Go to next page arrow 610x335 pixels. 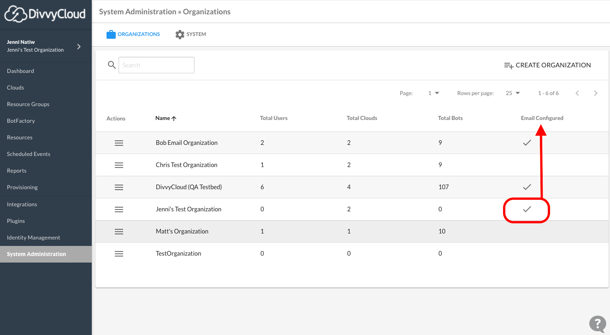(x=596, y=93)
